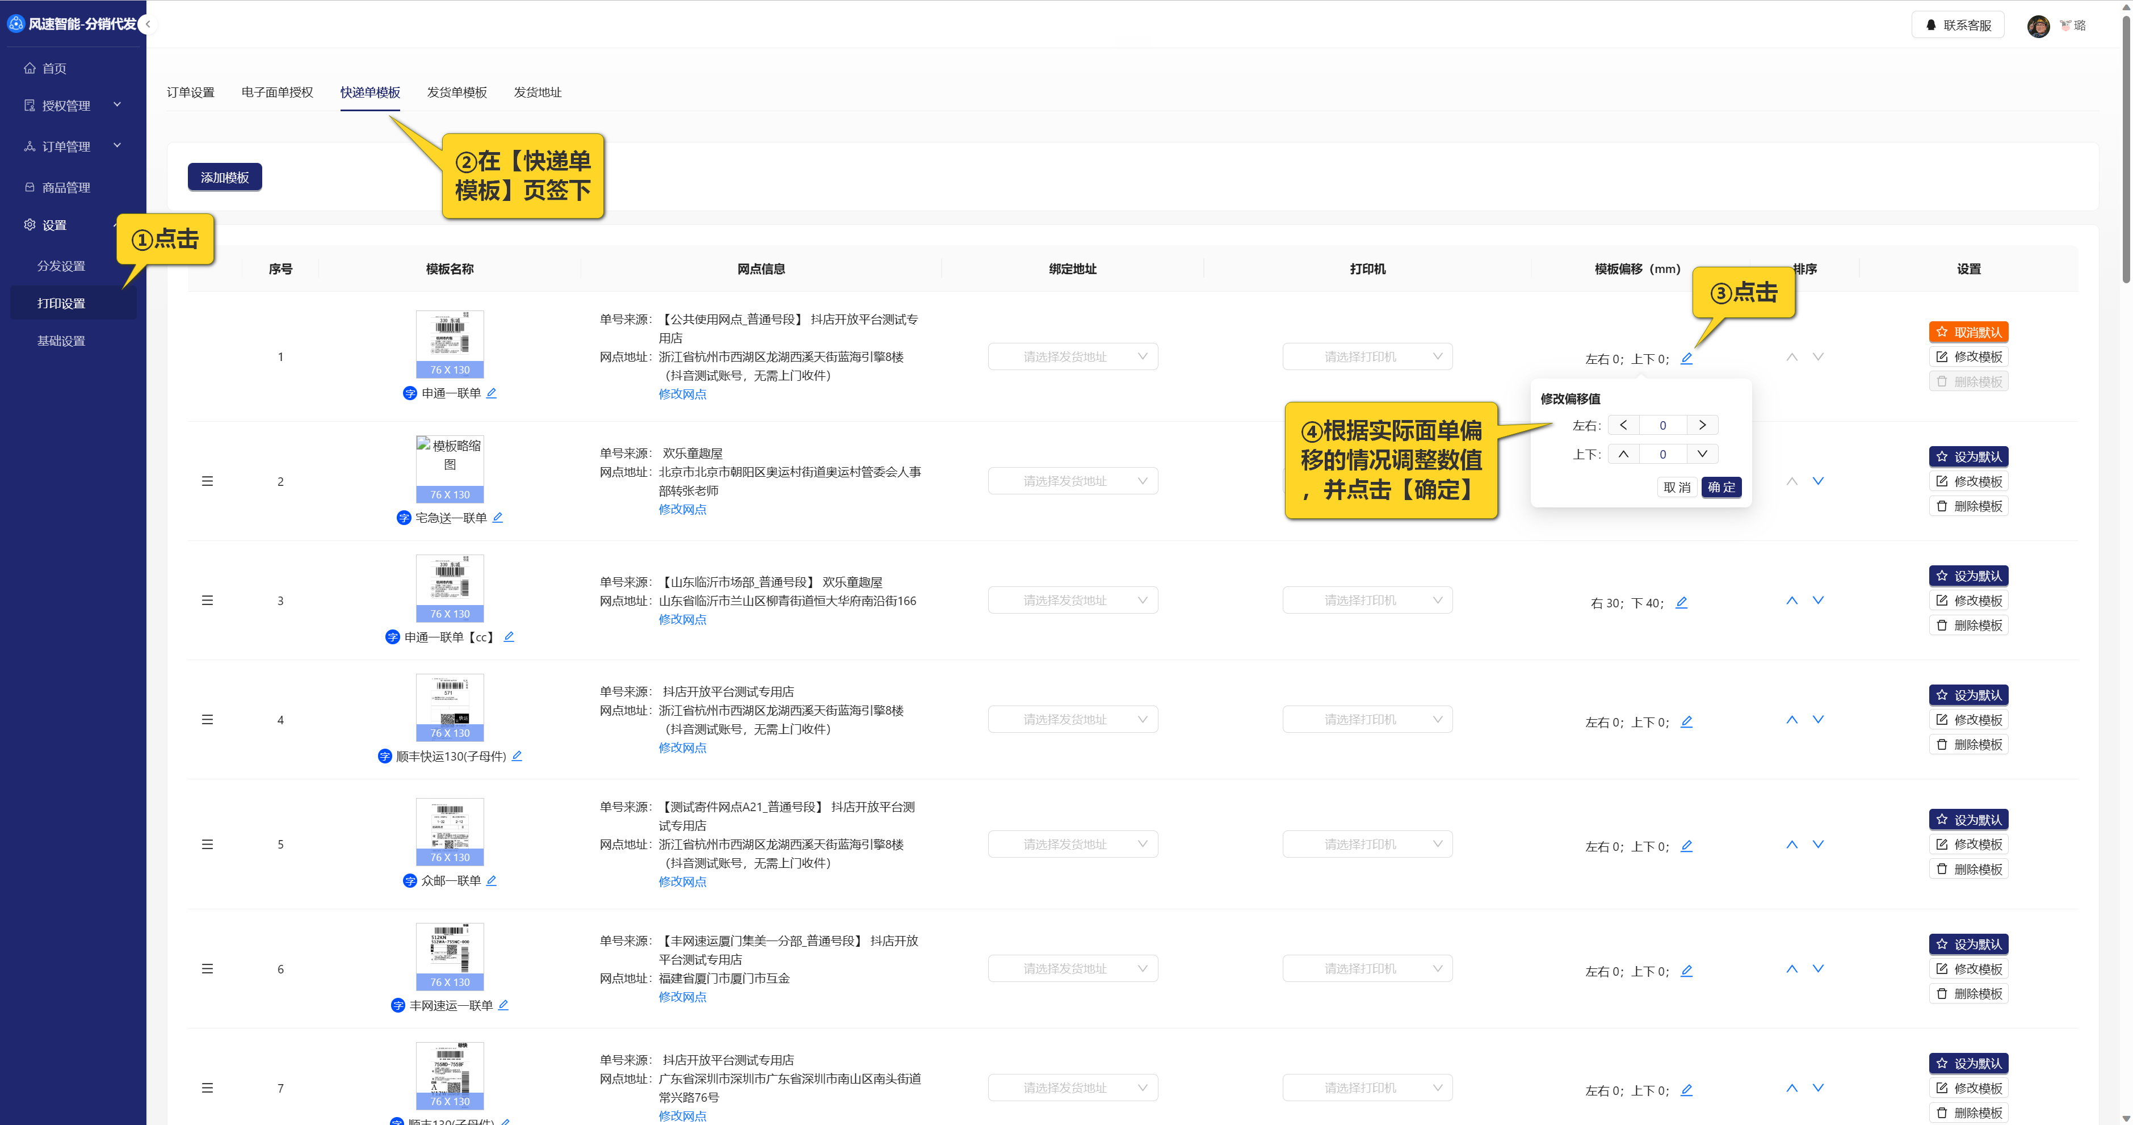Image resolution: width=2133 pixels, height=1125 pixels.
Task: Open 请选择打印机 dropdown in row 3
Action: [1367, 600]
